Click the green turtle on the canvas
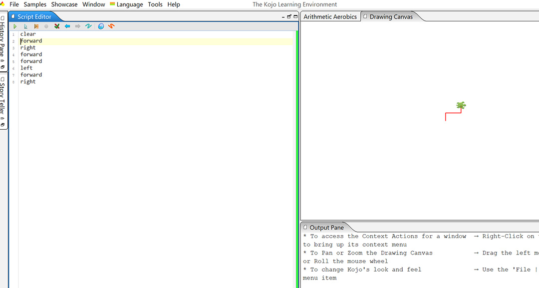The height and width of the screenshot is (288, 539). 461,105
